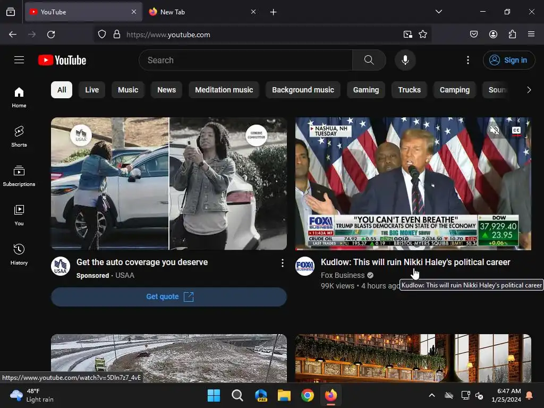Toggle closed captions on video preview
This screenshot has height=408, width=544.
(x=516, y=130)
